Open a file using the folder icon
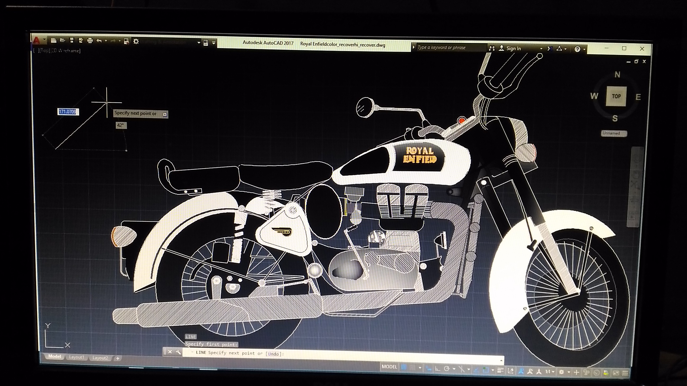 pos(63,41)
